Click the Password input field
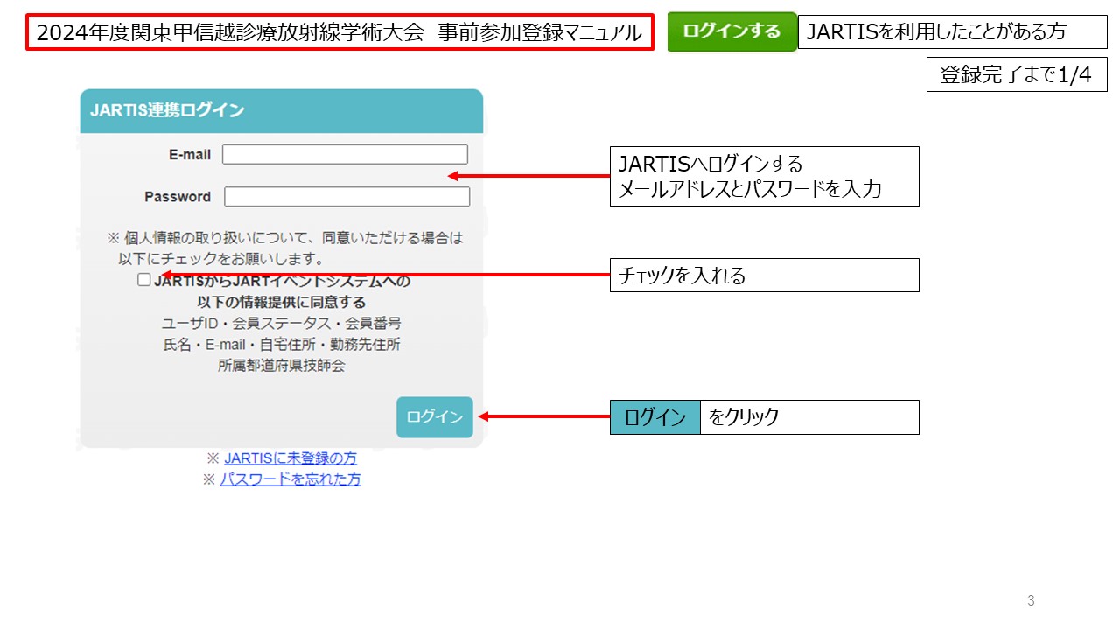Viewport: 1120px width, 630px height. click(x=346, y=197)
